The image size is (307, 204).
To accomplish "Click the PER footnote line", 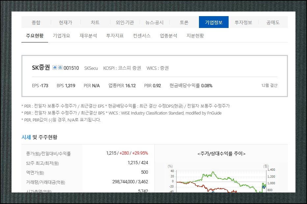I will 126,106.
